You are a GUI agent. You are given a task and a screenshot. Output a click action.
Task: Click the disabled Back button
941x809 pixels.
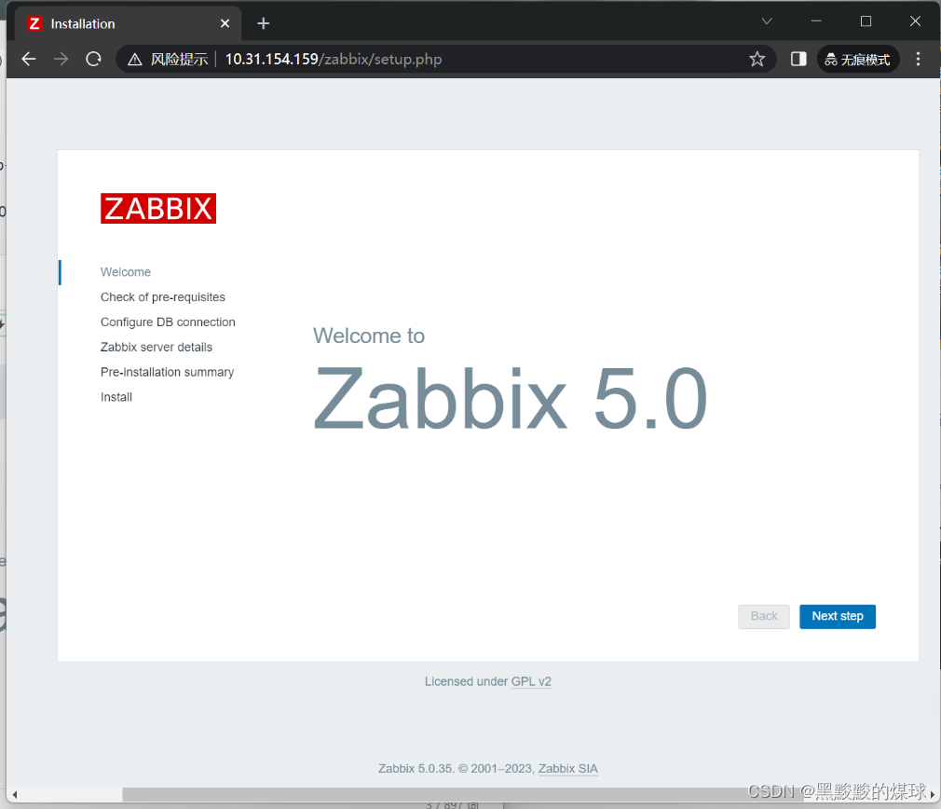click(763, 616)
